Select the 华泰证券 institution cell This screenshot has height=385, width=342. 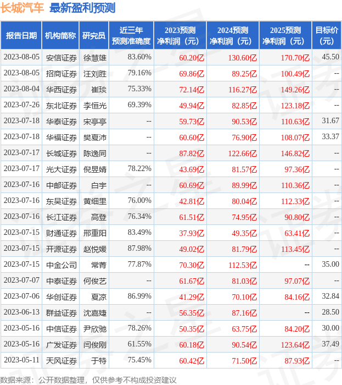click(61, 122)
